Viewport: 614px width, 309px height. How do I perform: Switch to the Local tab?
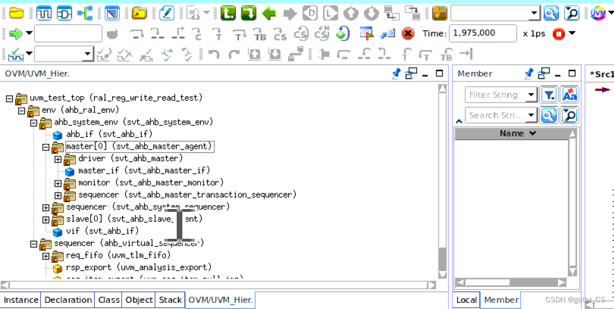coord(467,300)
